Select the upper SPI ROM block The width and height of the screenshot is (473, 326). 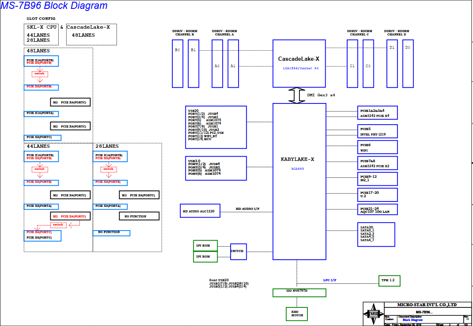[x=205, y=245]
